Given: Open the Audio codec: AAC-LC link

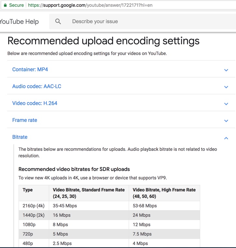Looking at the screenshot, I should (x=37, y=86).
